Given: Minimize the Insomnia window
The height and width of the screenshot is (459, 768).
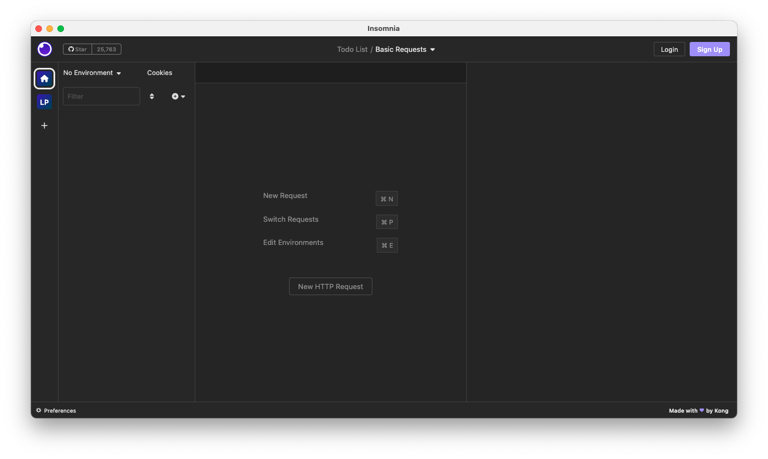Looking at the screenshot, I should [x=50, y=29].
